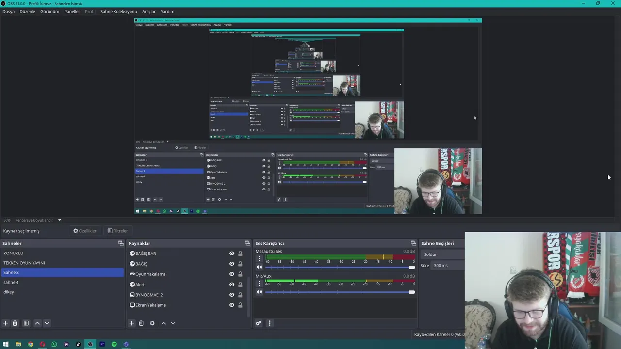Pop out the Sahneler dock panel
The image size is (621, 349).
(121, 243)
